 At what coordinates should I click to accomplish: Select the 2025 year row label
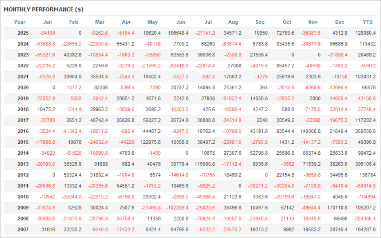23,33
